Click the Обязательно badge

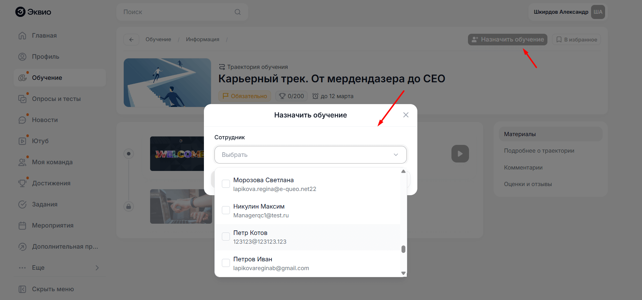pos(245,96)
